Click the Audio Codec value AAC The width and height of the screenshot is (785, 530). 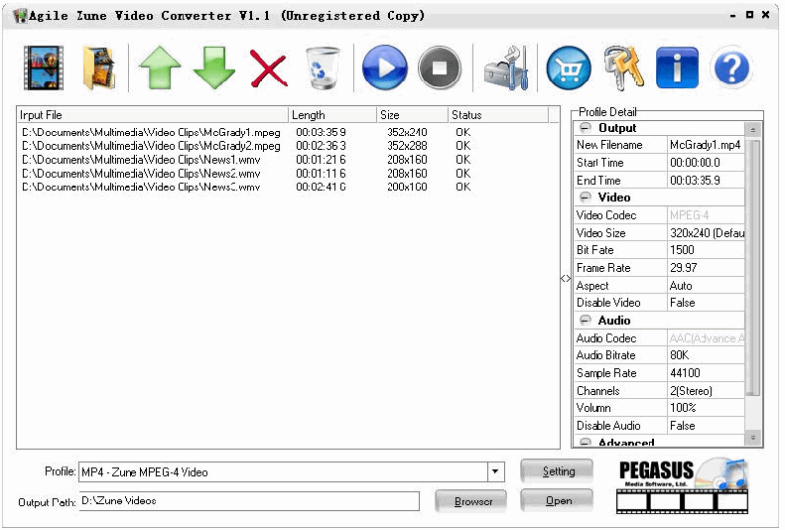pos(706,338)
